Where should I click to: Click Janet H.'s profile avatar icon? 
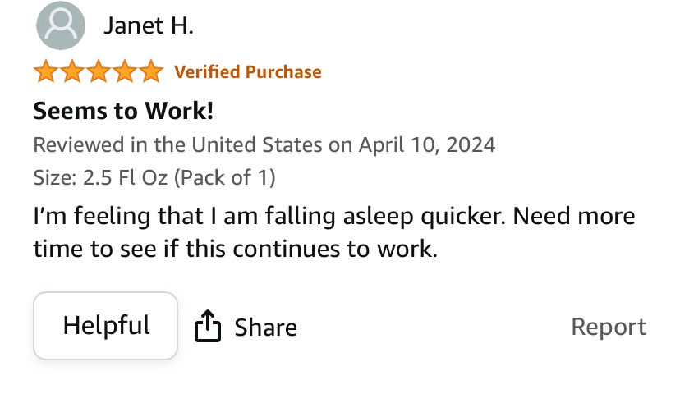click(61, 26)
